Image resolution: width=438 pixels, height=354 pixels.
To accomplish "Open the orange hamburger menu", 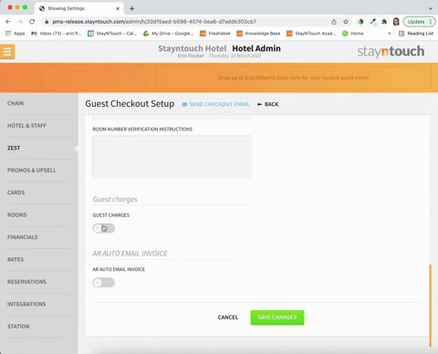I will [7, 52].
